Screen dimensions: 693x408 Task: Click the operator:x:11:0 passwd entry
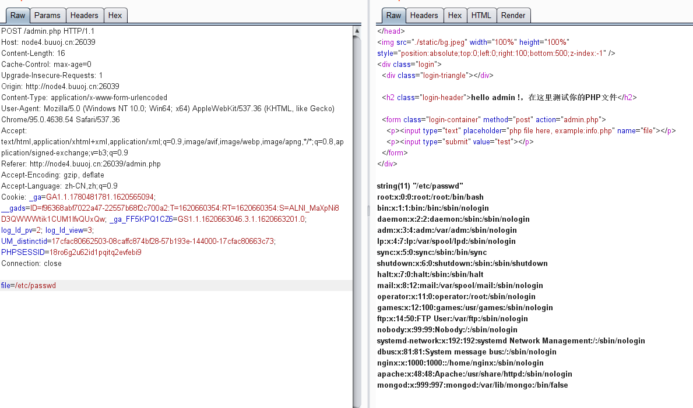(x=456, y=296)
